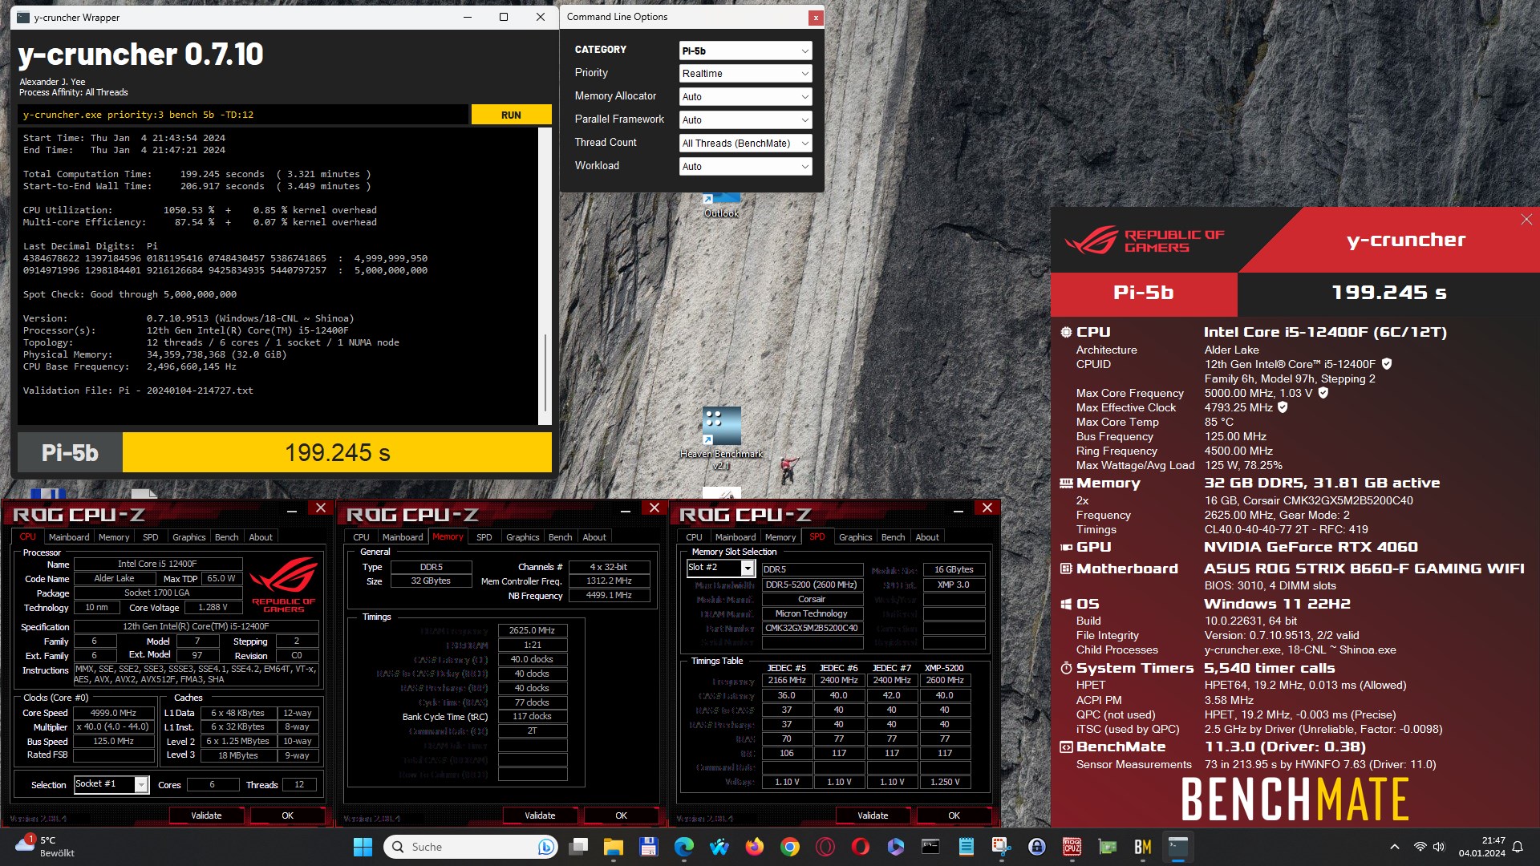Image resolution: width=1540 pixels, height=866 pixels.
Task: Open network Wi-Fi tray icon
Action: (1420, 847)
